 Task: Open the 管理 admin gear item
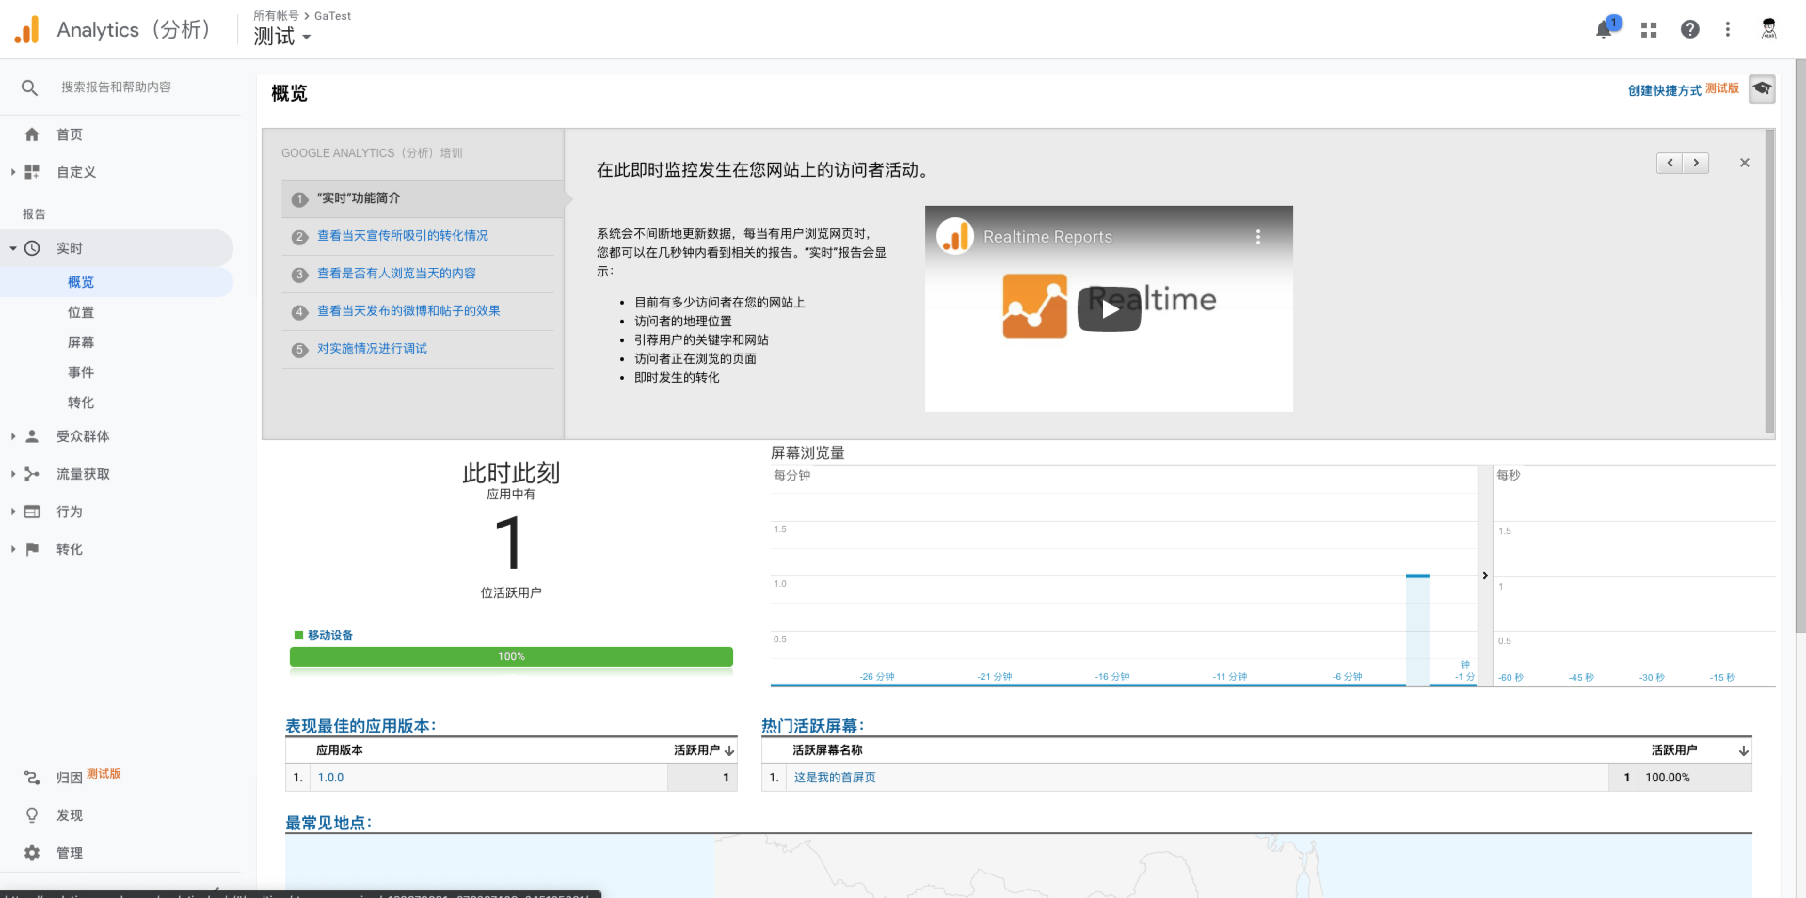pyautogui.click(x=69, y=852)
